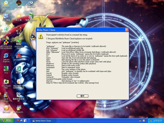Screen dimensions: 164x123
Task: Click the '/shutdown' switch text
Action: pos(50,64)
